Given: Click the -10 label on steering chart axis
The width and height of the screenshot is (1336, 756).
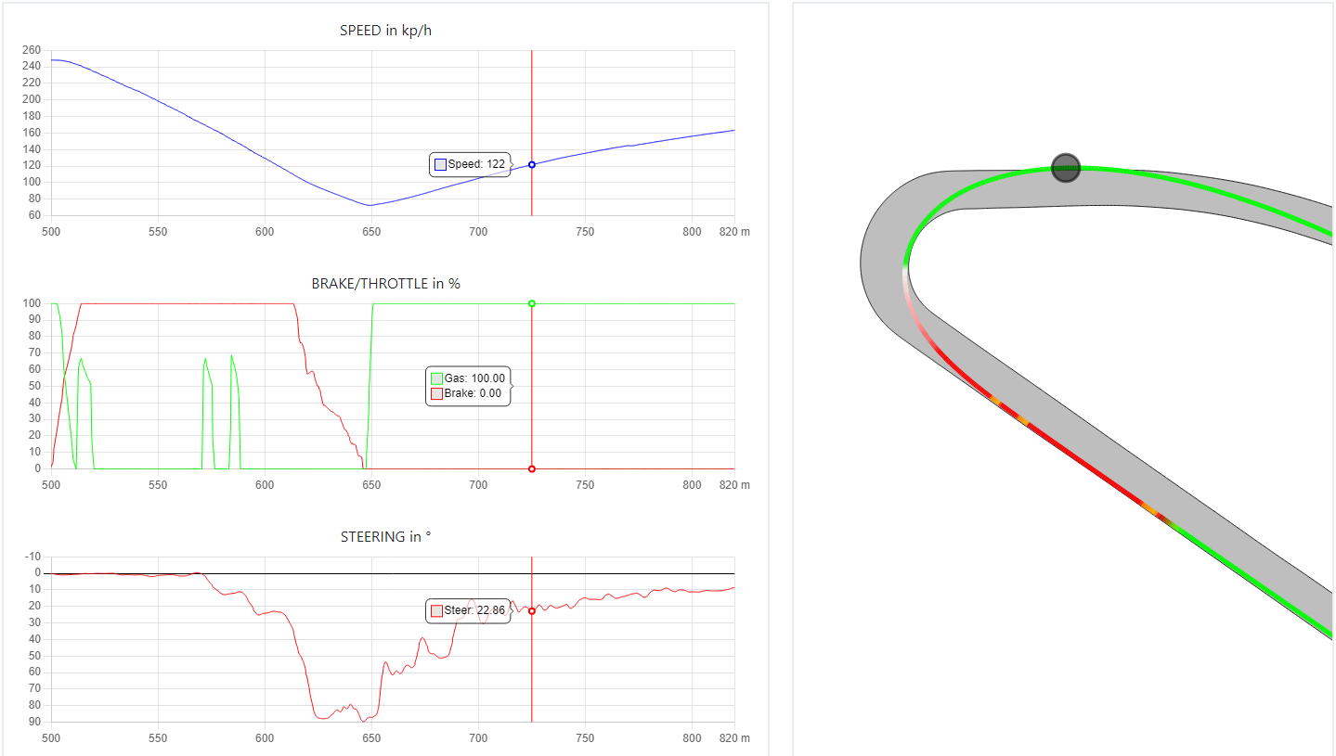Looking at the screenshot, I should (x=32, y=557).
